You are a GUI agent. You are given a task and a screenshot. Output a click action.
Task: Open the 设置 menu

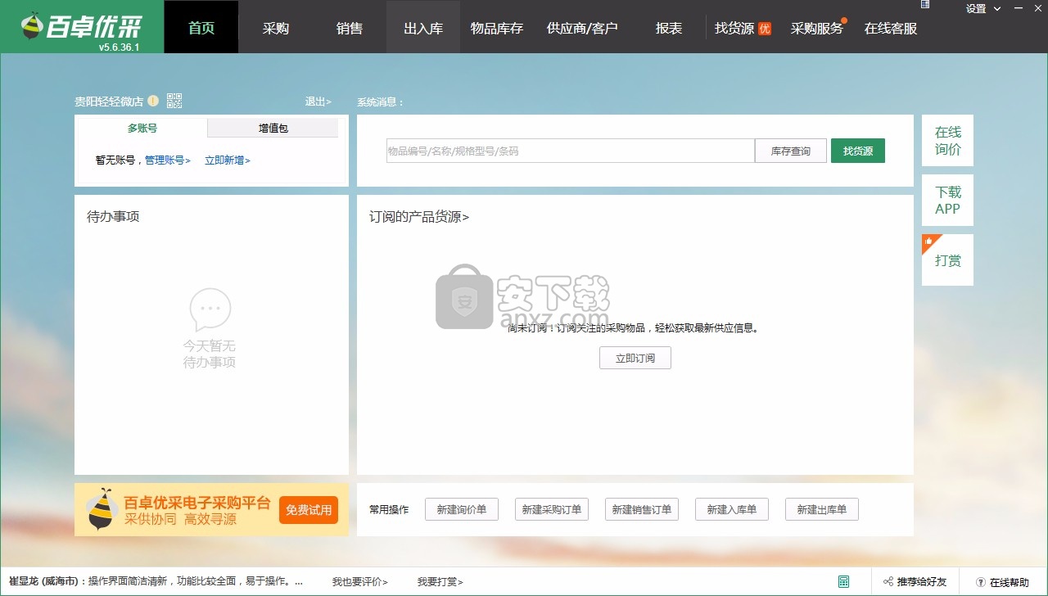pos(976,9)
